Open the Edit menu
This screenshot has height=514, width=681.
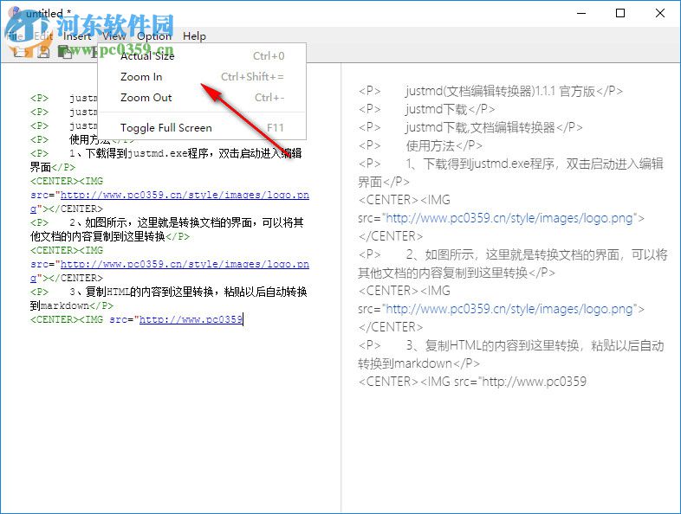[43, 36]
